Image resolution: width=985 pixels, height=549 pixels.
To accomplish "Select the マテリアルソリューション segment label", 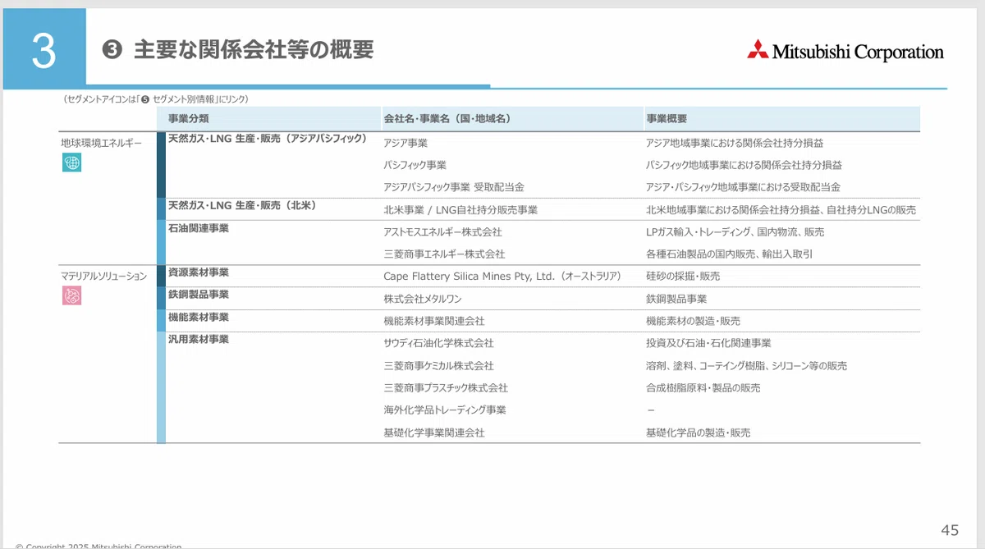I will 103,277.
